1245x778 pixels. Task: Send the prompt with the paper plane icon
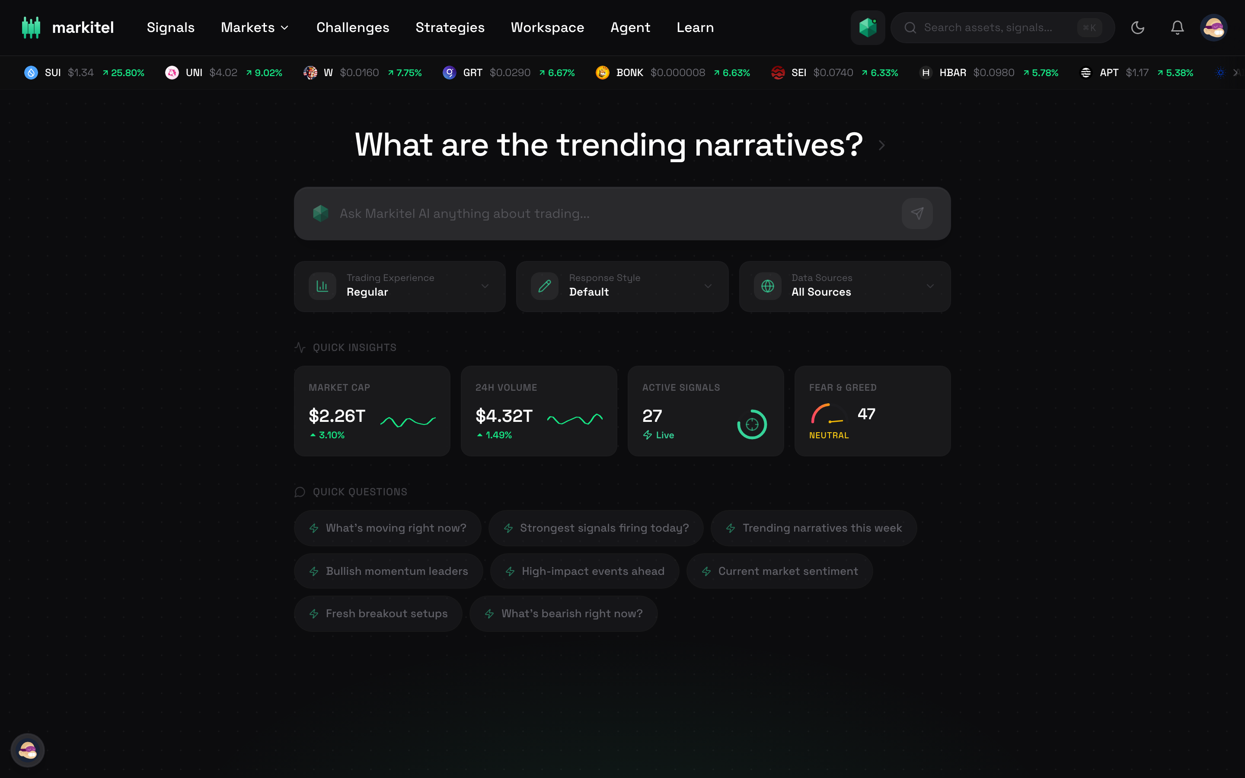pos(917,214)
